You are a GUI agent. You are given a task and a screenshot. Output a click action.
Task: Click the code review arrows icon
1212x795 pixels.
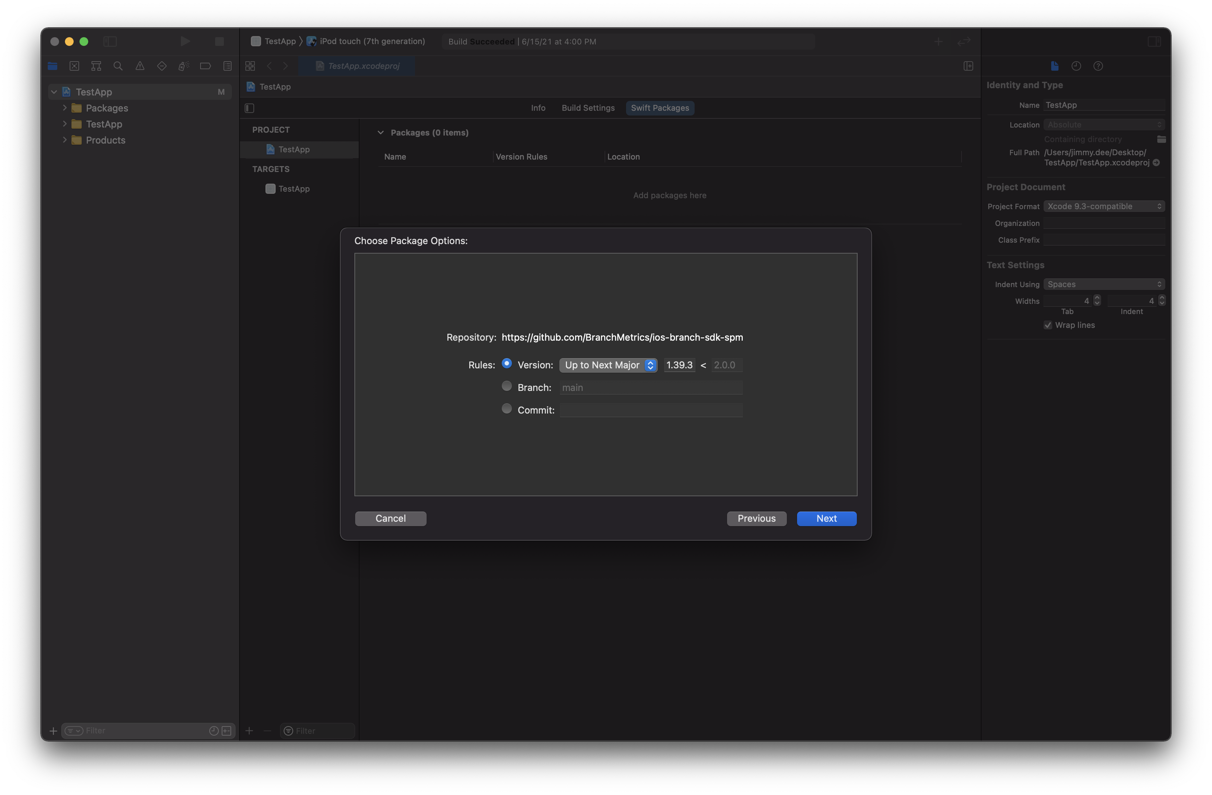(x=964, y=42)
